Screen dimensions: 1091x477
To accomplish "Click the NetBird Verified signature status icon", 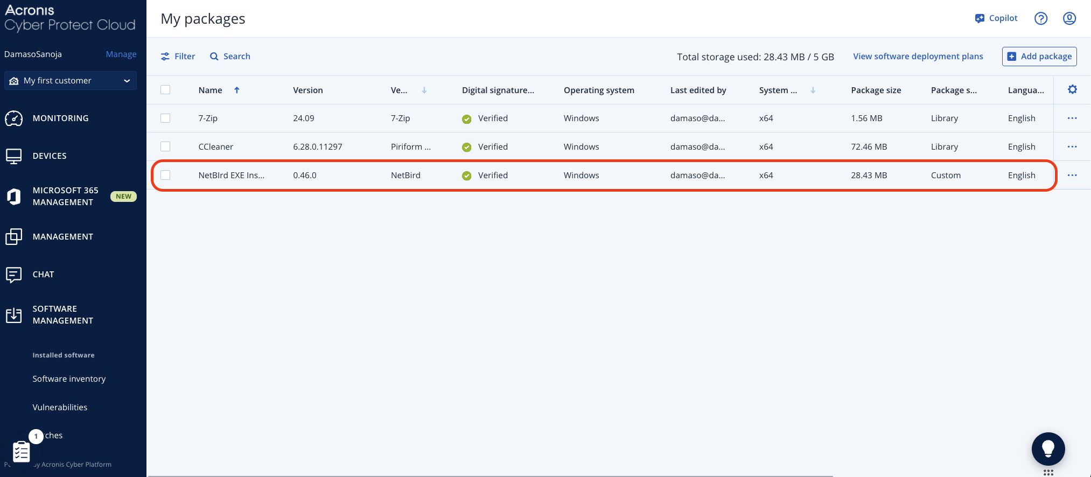I will click(x=467, y=176).
